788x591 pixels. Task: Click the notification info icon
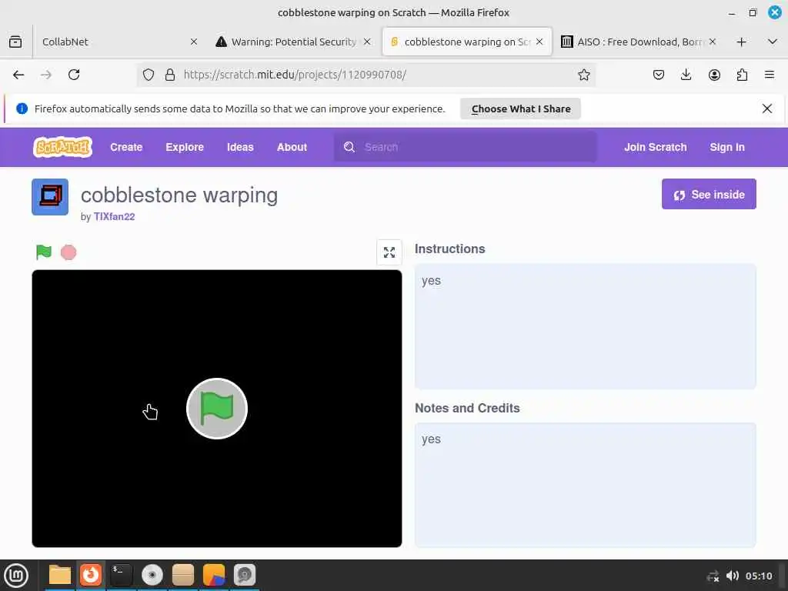(x=22, y=109)
